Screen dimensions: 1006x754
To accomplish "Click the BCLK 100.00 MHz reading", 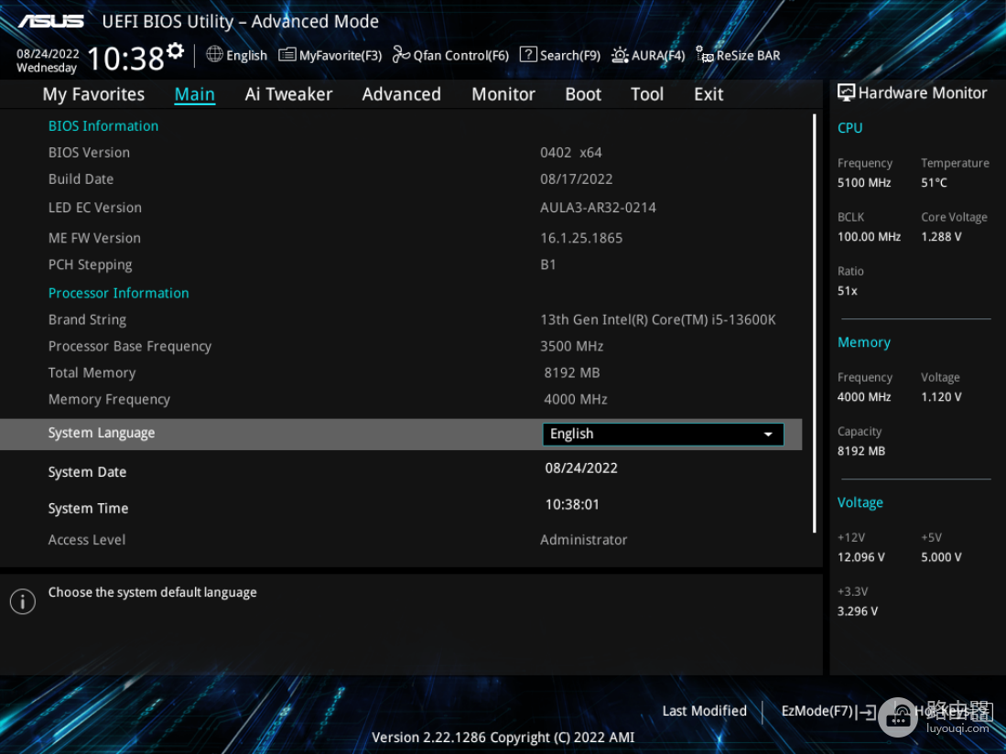I will click(x=869, y=237).
